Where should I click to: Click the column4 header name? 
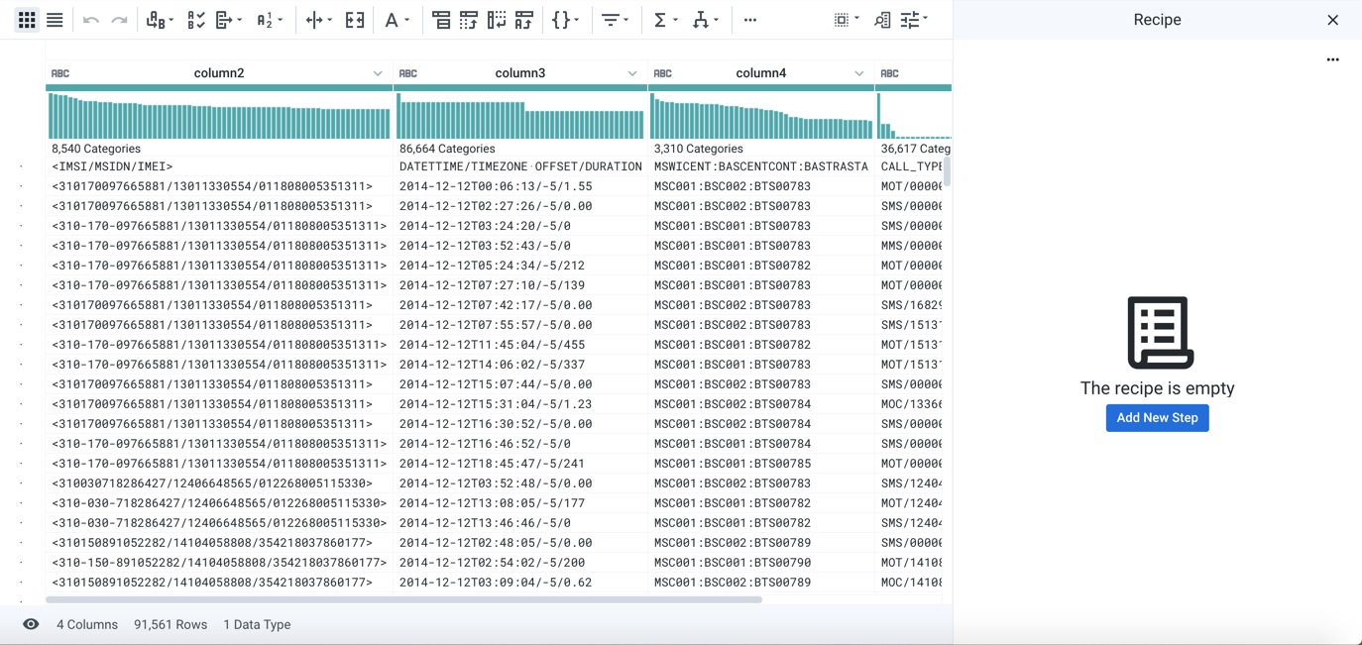click(x=761, y=73)
